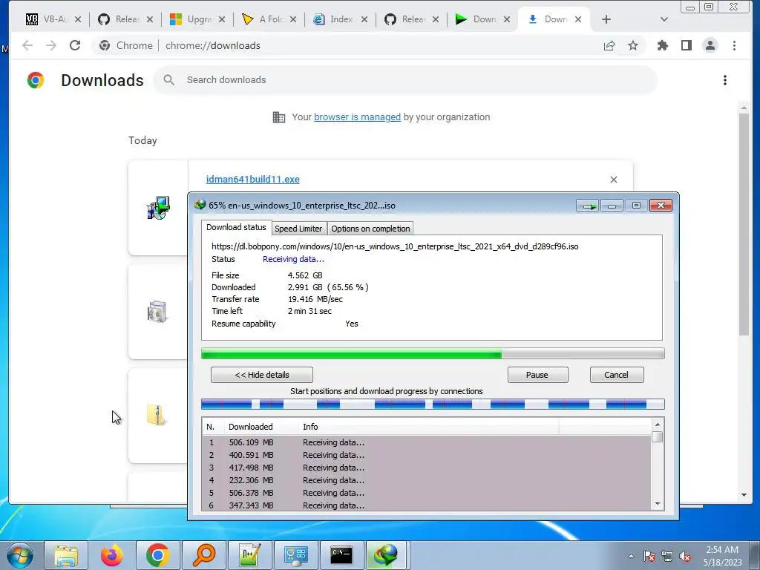The height and width of the screenshot is (570, 760).
Task: Select connection row 4 with 232.306 MB
Action: coord(427,480)
